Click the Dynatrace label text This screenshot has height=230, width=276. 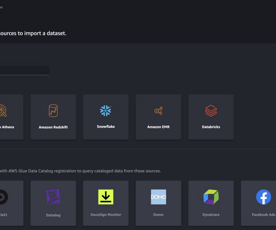[x=211, y=215]
